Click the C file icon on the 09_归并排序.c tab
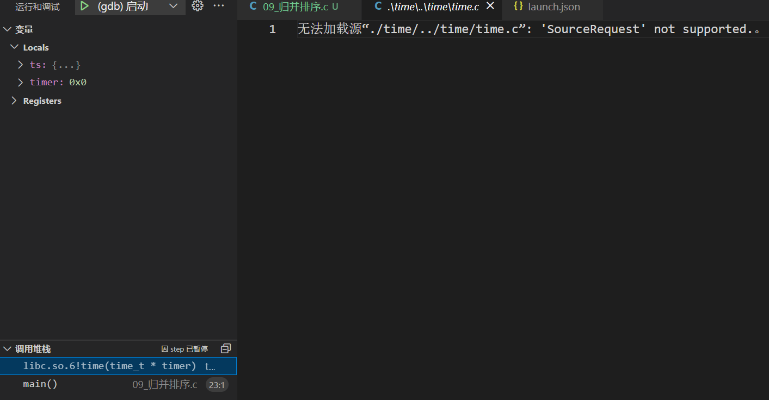The width and height of the screenshot is (769, 400). tap(253, 7)
